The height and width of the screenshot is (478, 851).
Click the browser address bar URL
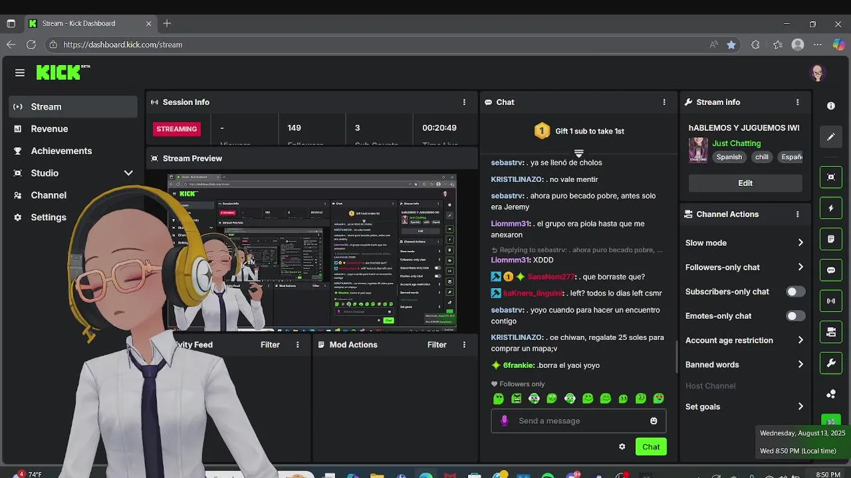tap(123, 44)
